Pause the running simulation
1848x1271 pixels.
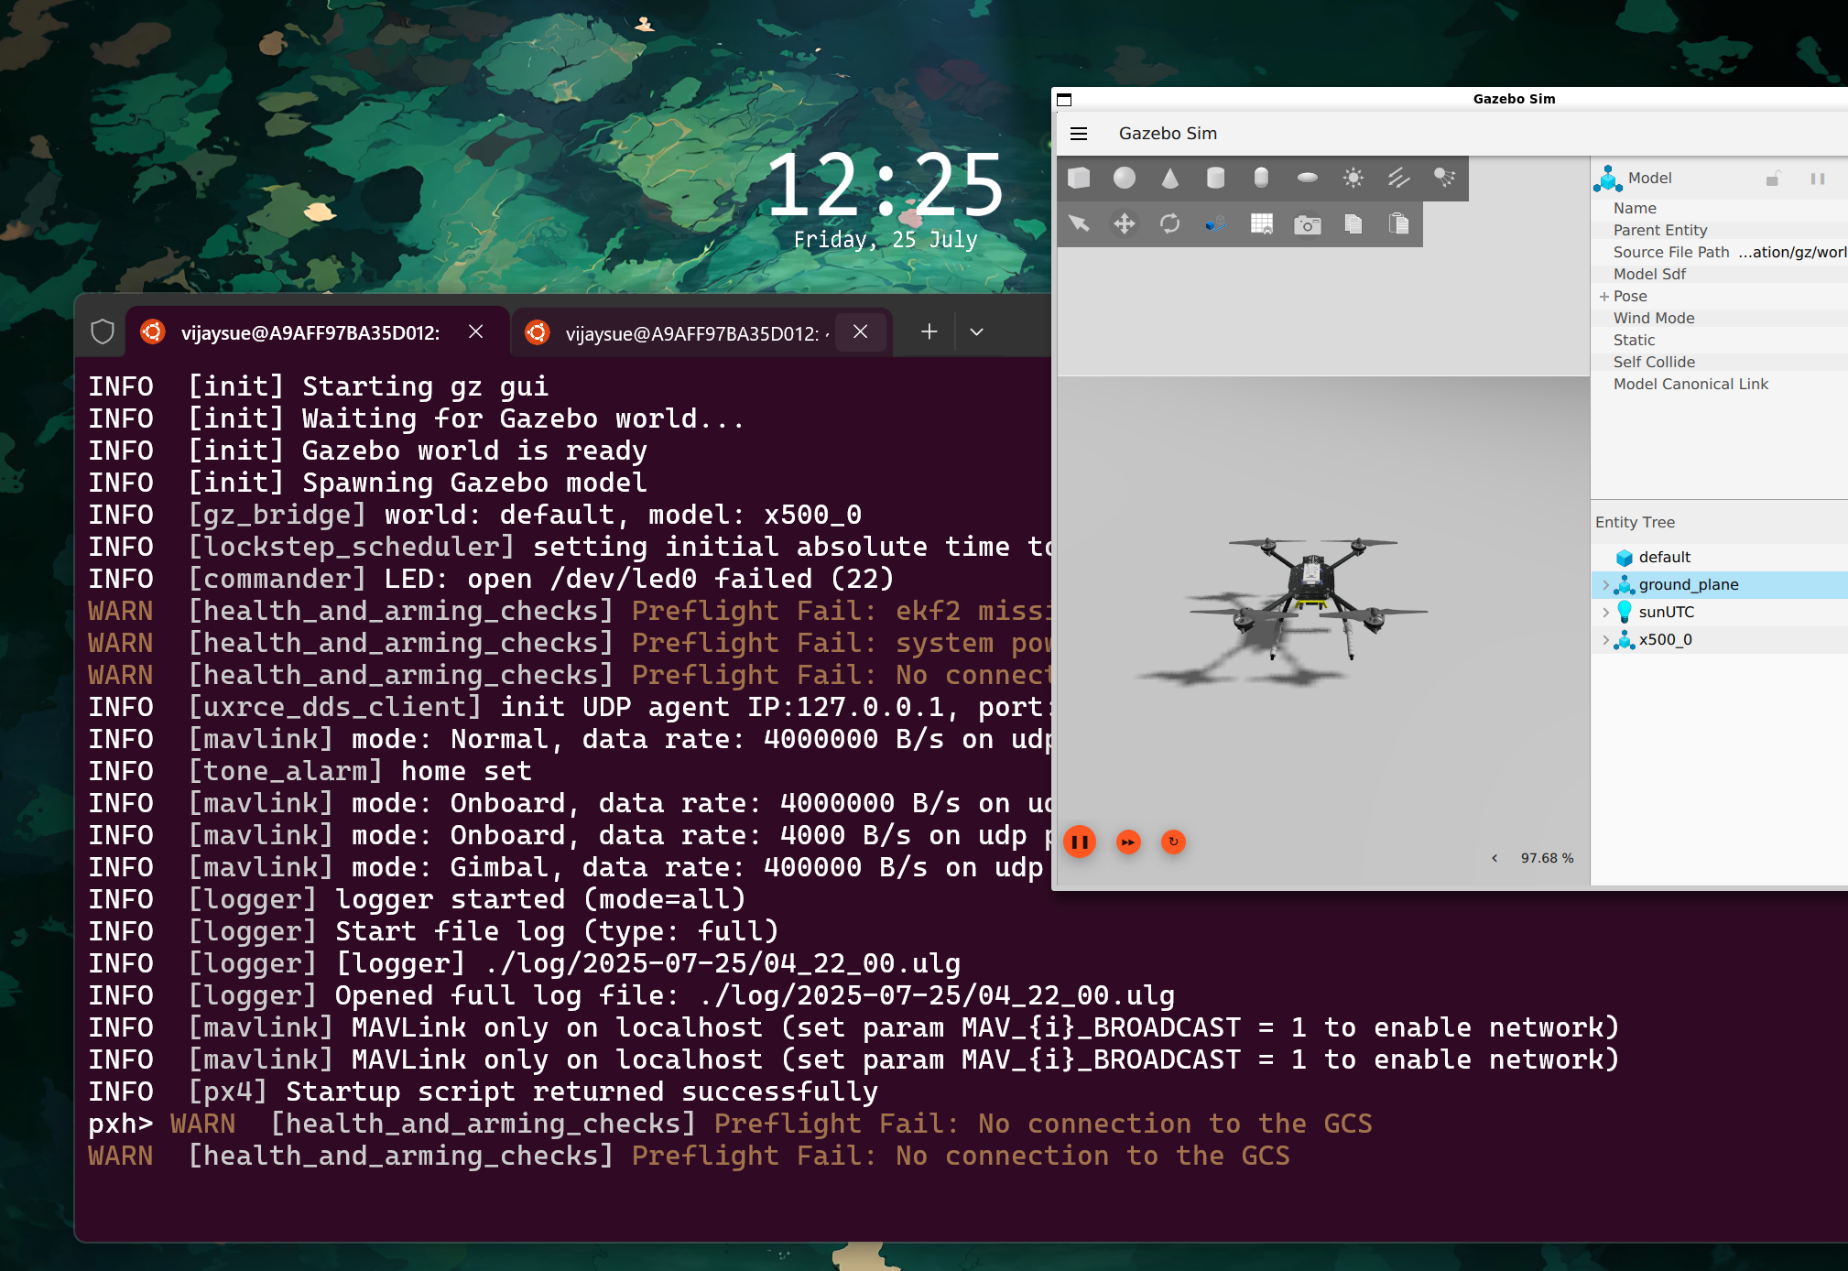1080,842
